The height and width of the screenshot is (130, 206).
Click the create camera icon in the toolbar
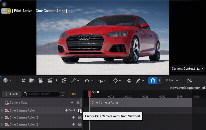click(x=41, y=81)
